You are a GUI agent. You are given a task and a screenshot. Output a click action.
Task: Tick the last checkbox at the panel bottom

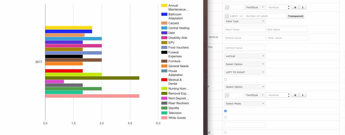[225, 132]
